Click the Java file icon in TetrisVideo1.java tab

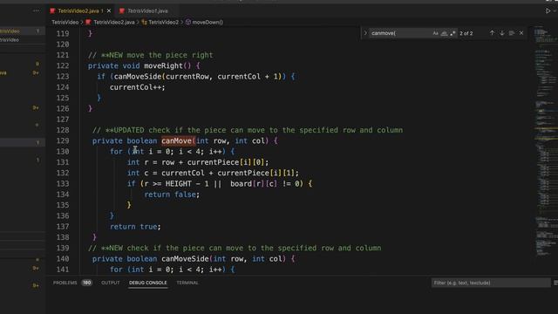[x=122, y=11]
